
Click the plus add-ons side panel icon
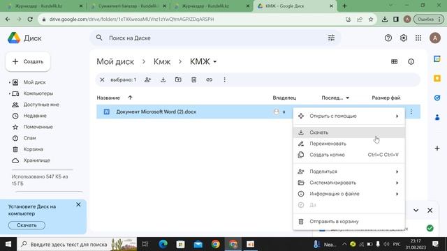point(437,149)
